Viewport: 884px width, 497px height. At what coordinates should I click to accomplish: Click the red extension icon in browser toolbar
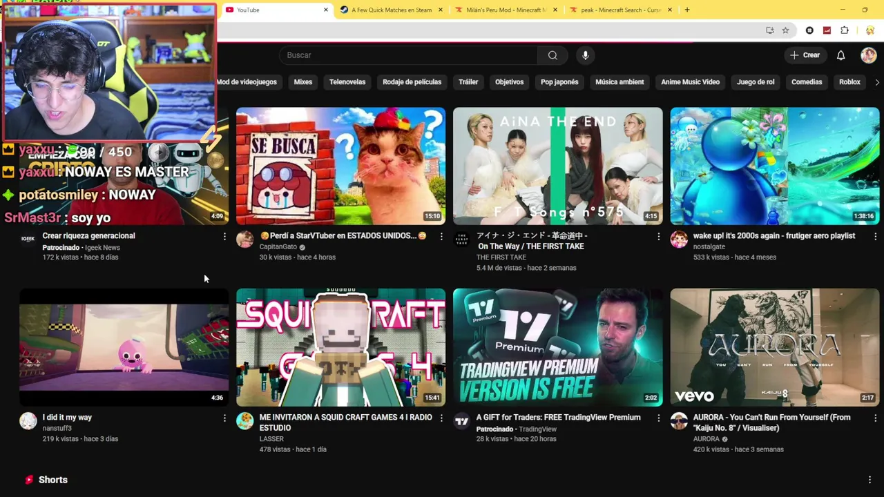827,30
